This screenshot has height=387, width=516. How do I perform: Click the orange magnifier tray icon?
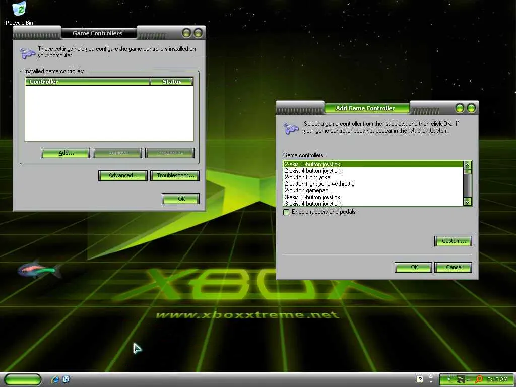(479, 379)
